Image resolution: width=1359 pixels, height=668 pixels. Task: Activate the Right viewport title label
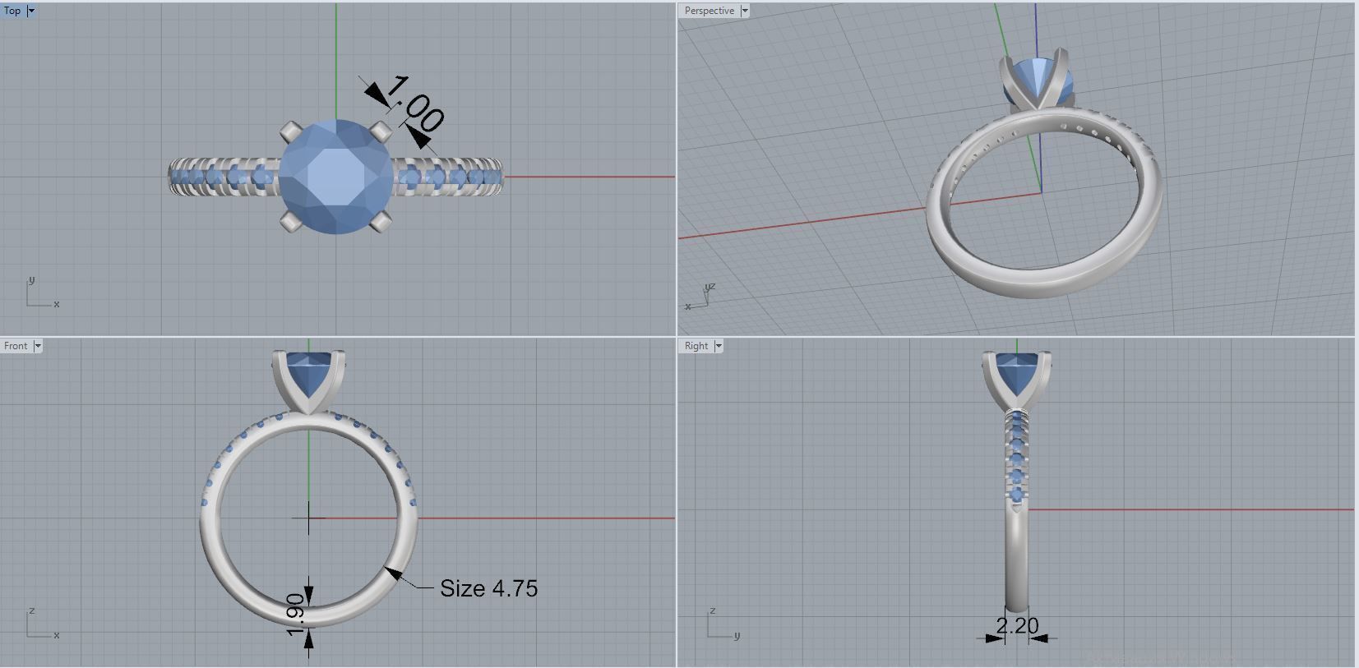coord(696,346)
